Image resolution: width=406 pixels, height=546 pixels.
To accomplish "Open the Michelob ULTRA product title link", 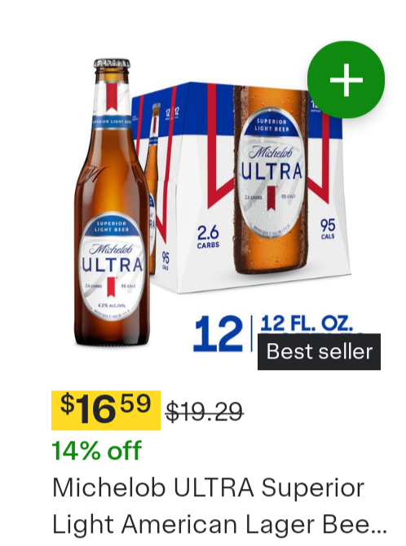I will pos(219,505).
